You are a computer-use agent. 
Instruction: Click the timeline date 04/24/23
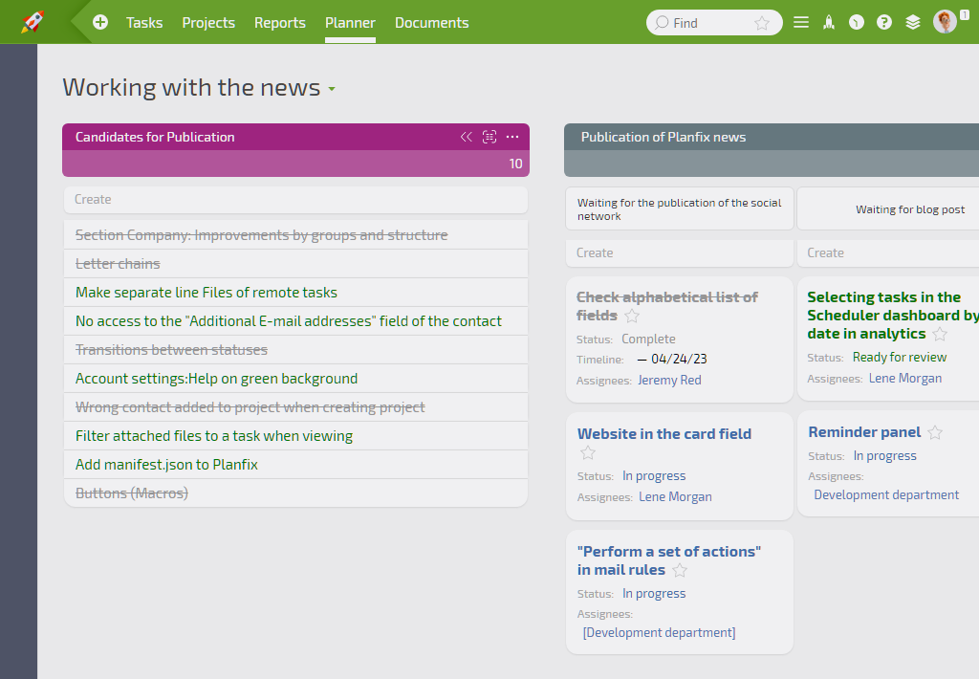tap(679, 360)
